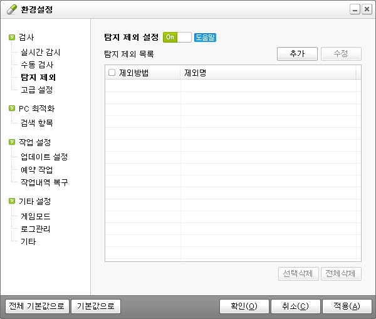Click the green arrow icon beside PC 최적화
The height and width of the screenshot is (319, 376).
(x=12, y=108)
